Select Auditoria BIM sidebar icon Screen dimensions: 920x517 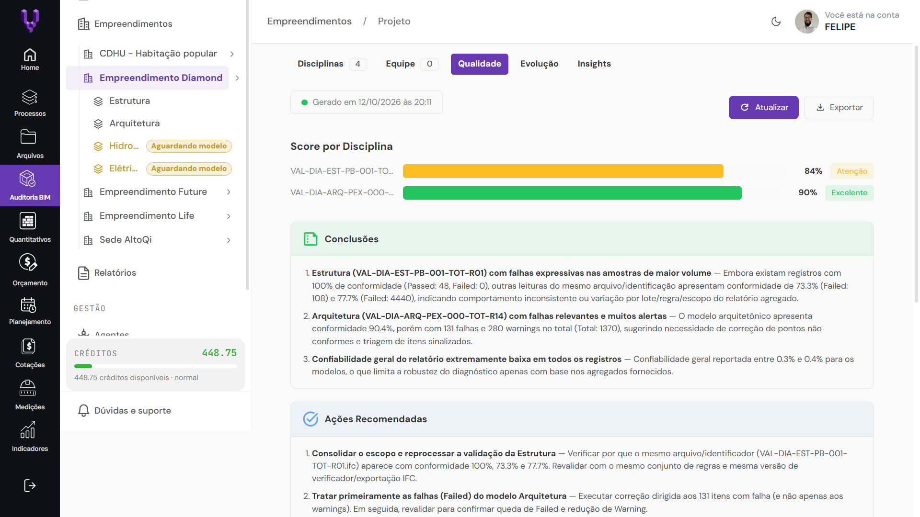coord(27,179)
